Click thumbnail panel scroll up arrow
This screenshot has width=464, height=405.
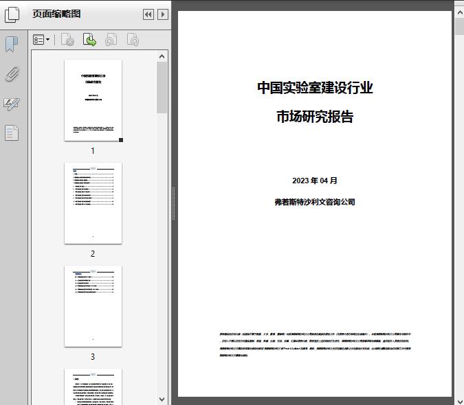(162, 56)
